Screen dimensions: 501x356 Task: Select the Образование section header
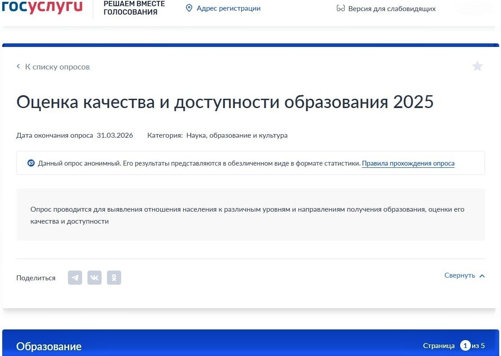49,346
